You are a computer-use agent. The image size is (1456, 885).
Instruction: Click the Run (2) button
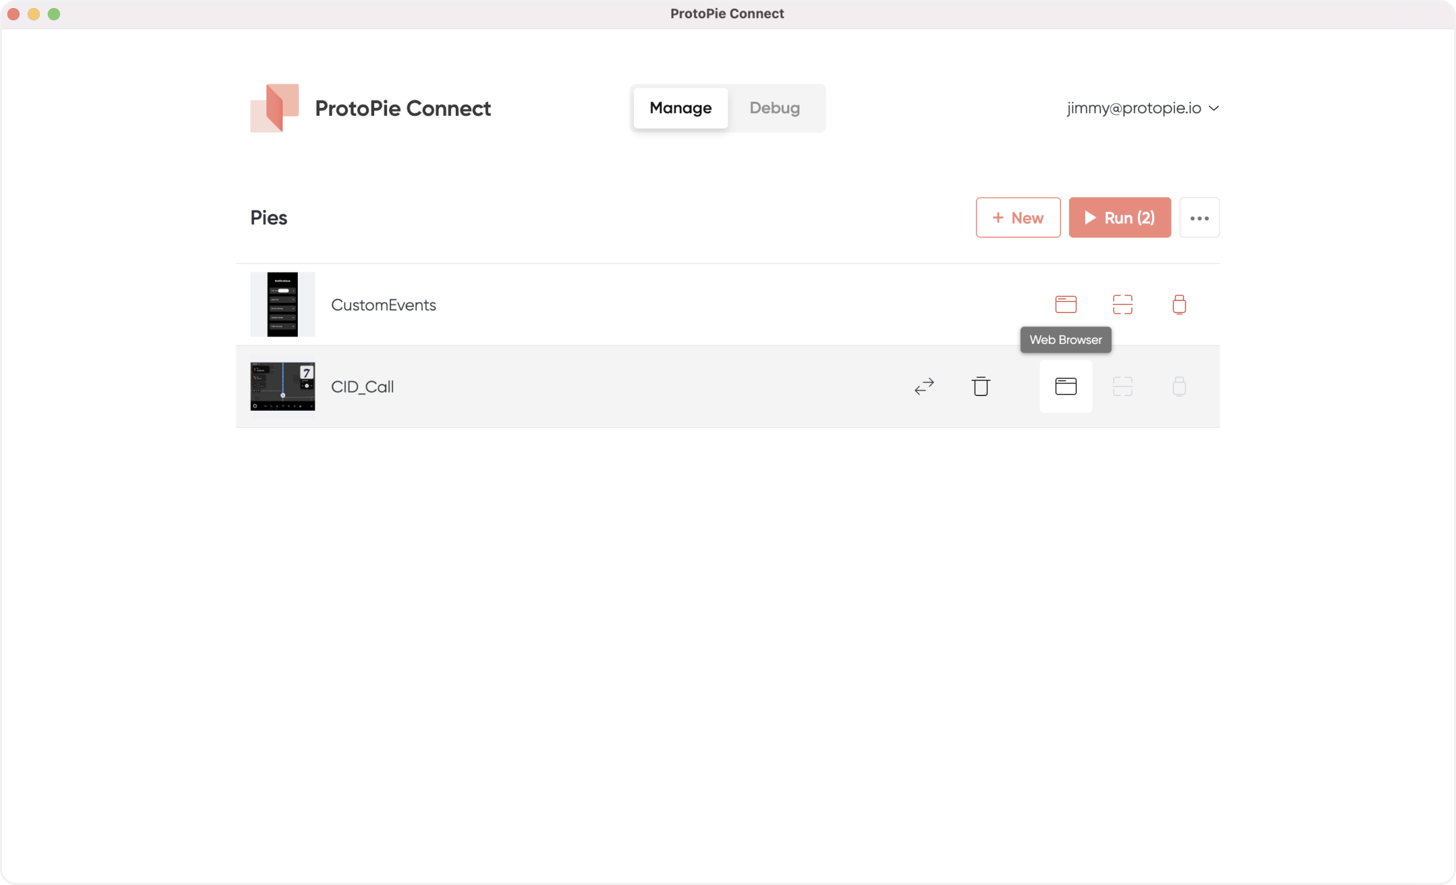pyautogui.click(x=1119, y=217)
